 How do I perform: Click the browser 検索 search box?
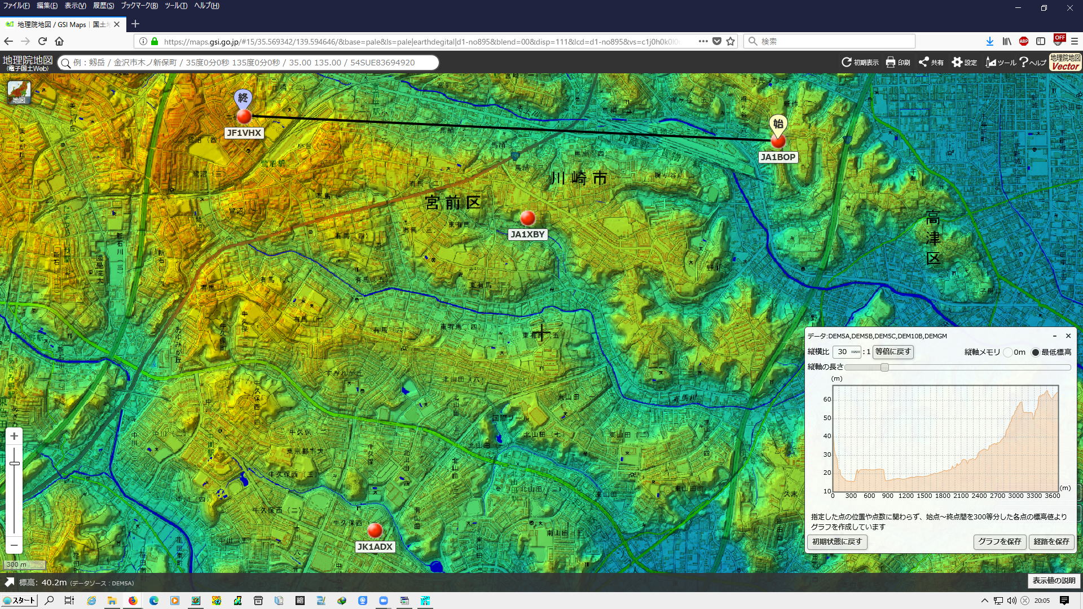pyautogui.click(x=829, y=41)
